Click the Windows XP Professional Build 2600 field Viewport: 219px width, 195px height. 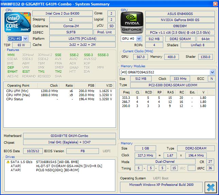pyautogui.click(x=161, y=187)
